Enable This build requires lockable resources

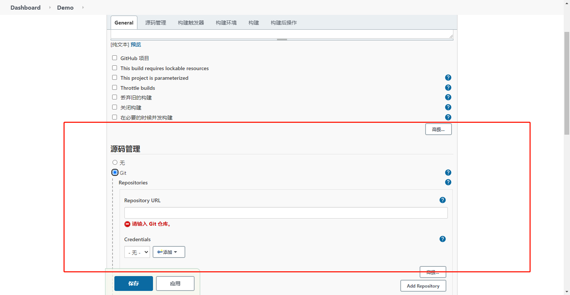pos(115,68)
